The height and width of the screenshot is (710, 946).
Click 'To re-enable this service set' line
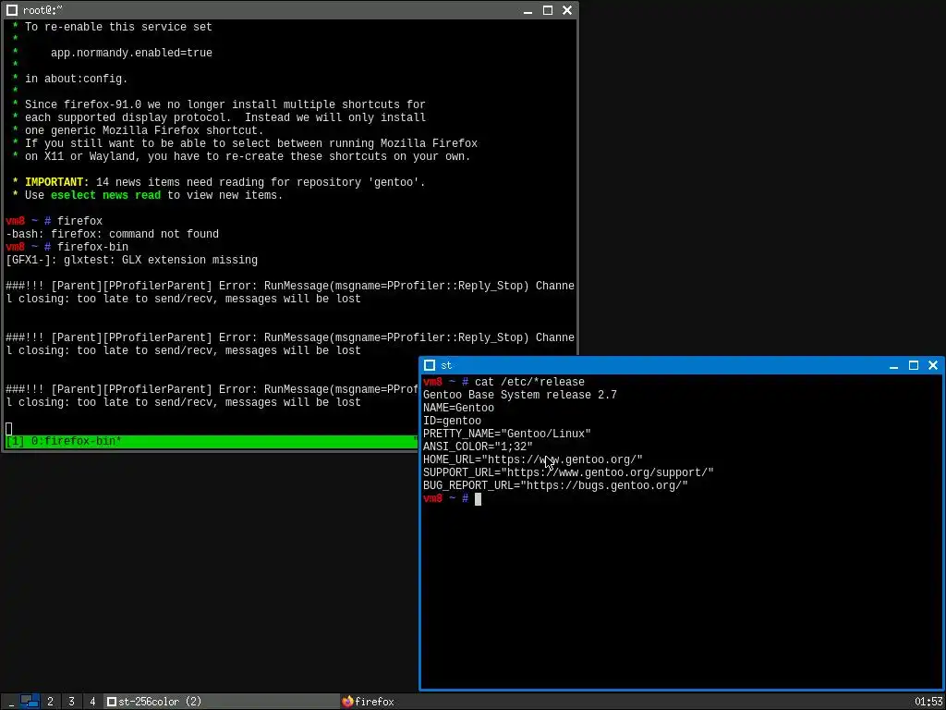118,27
